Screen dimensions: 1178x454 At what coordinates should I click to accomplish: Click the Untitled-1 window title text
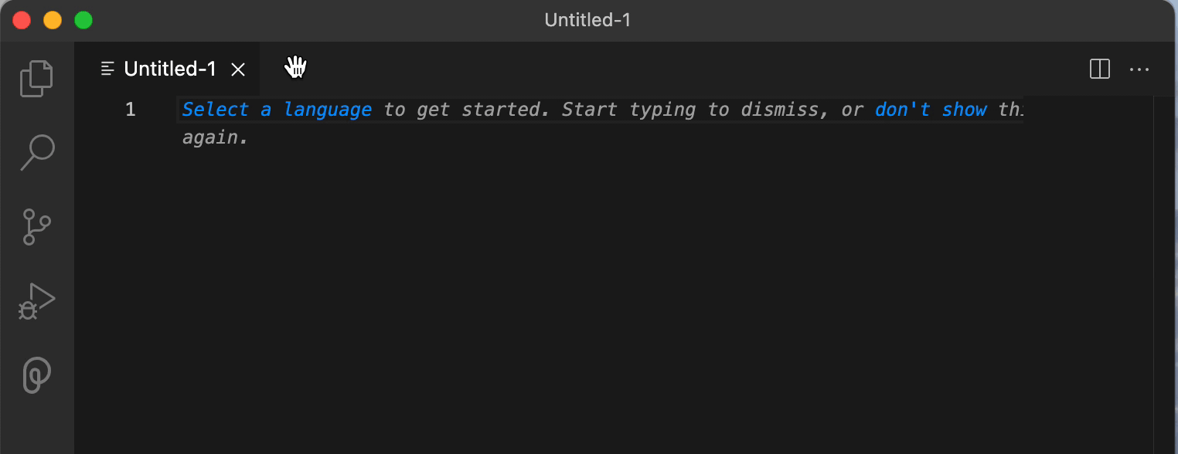pyautogui.click(x=587, y=20)
